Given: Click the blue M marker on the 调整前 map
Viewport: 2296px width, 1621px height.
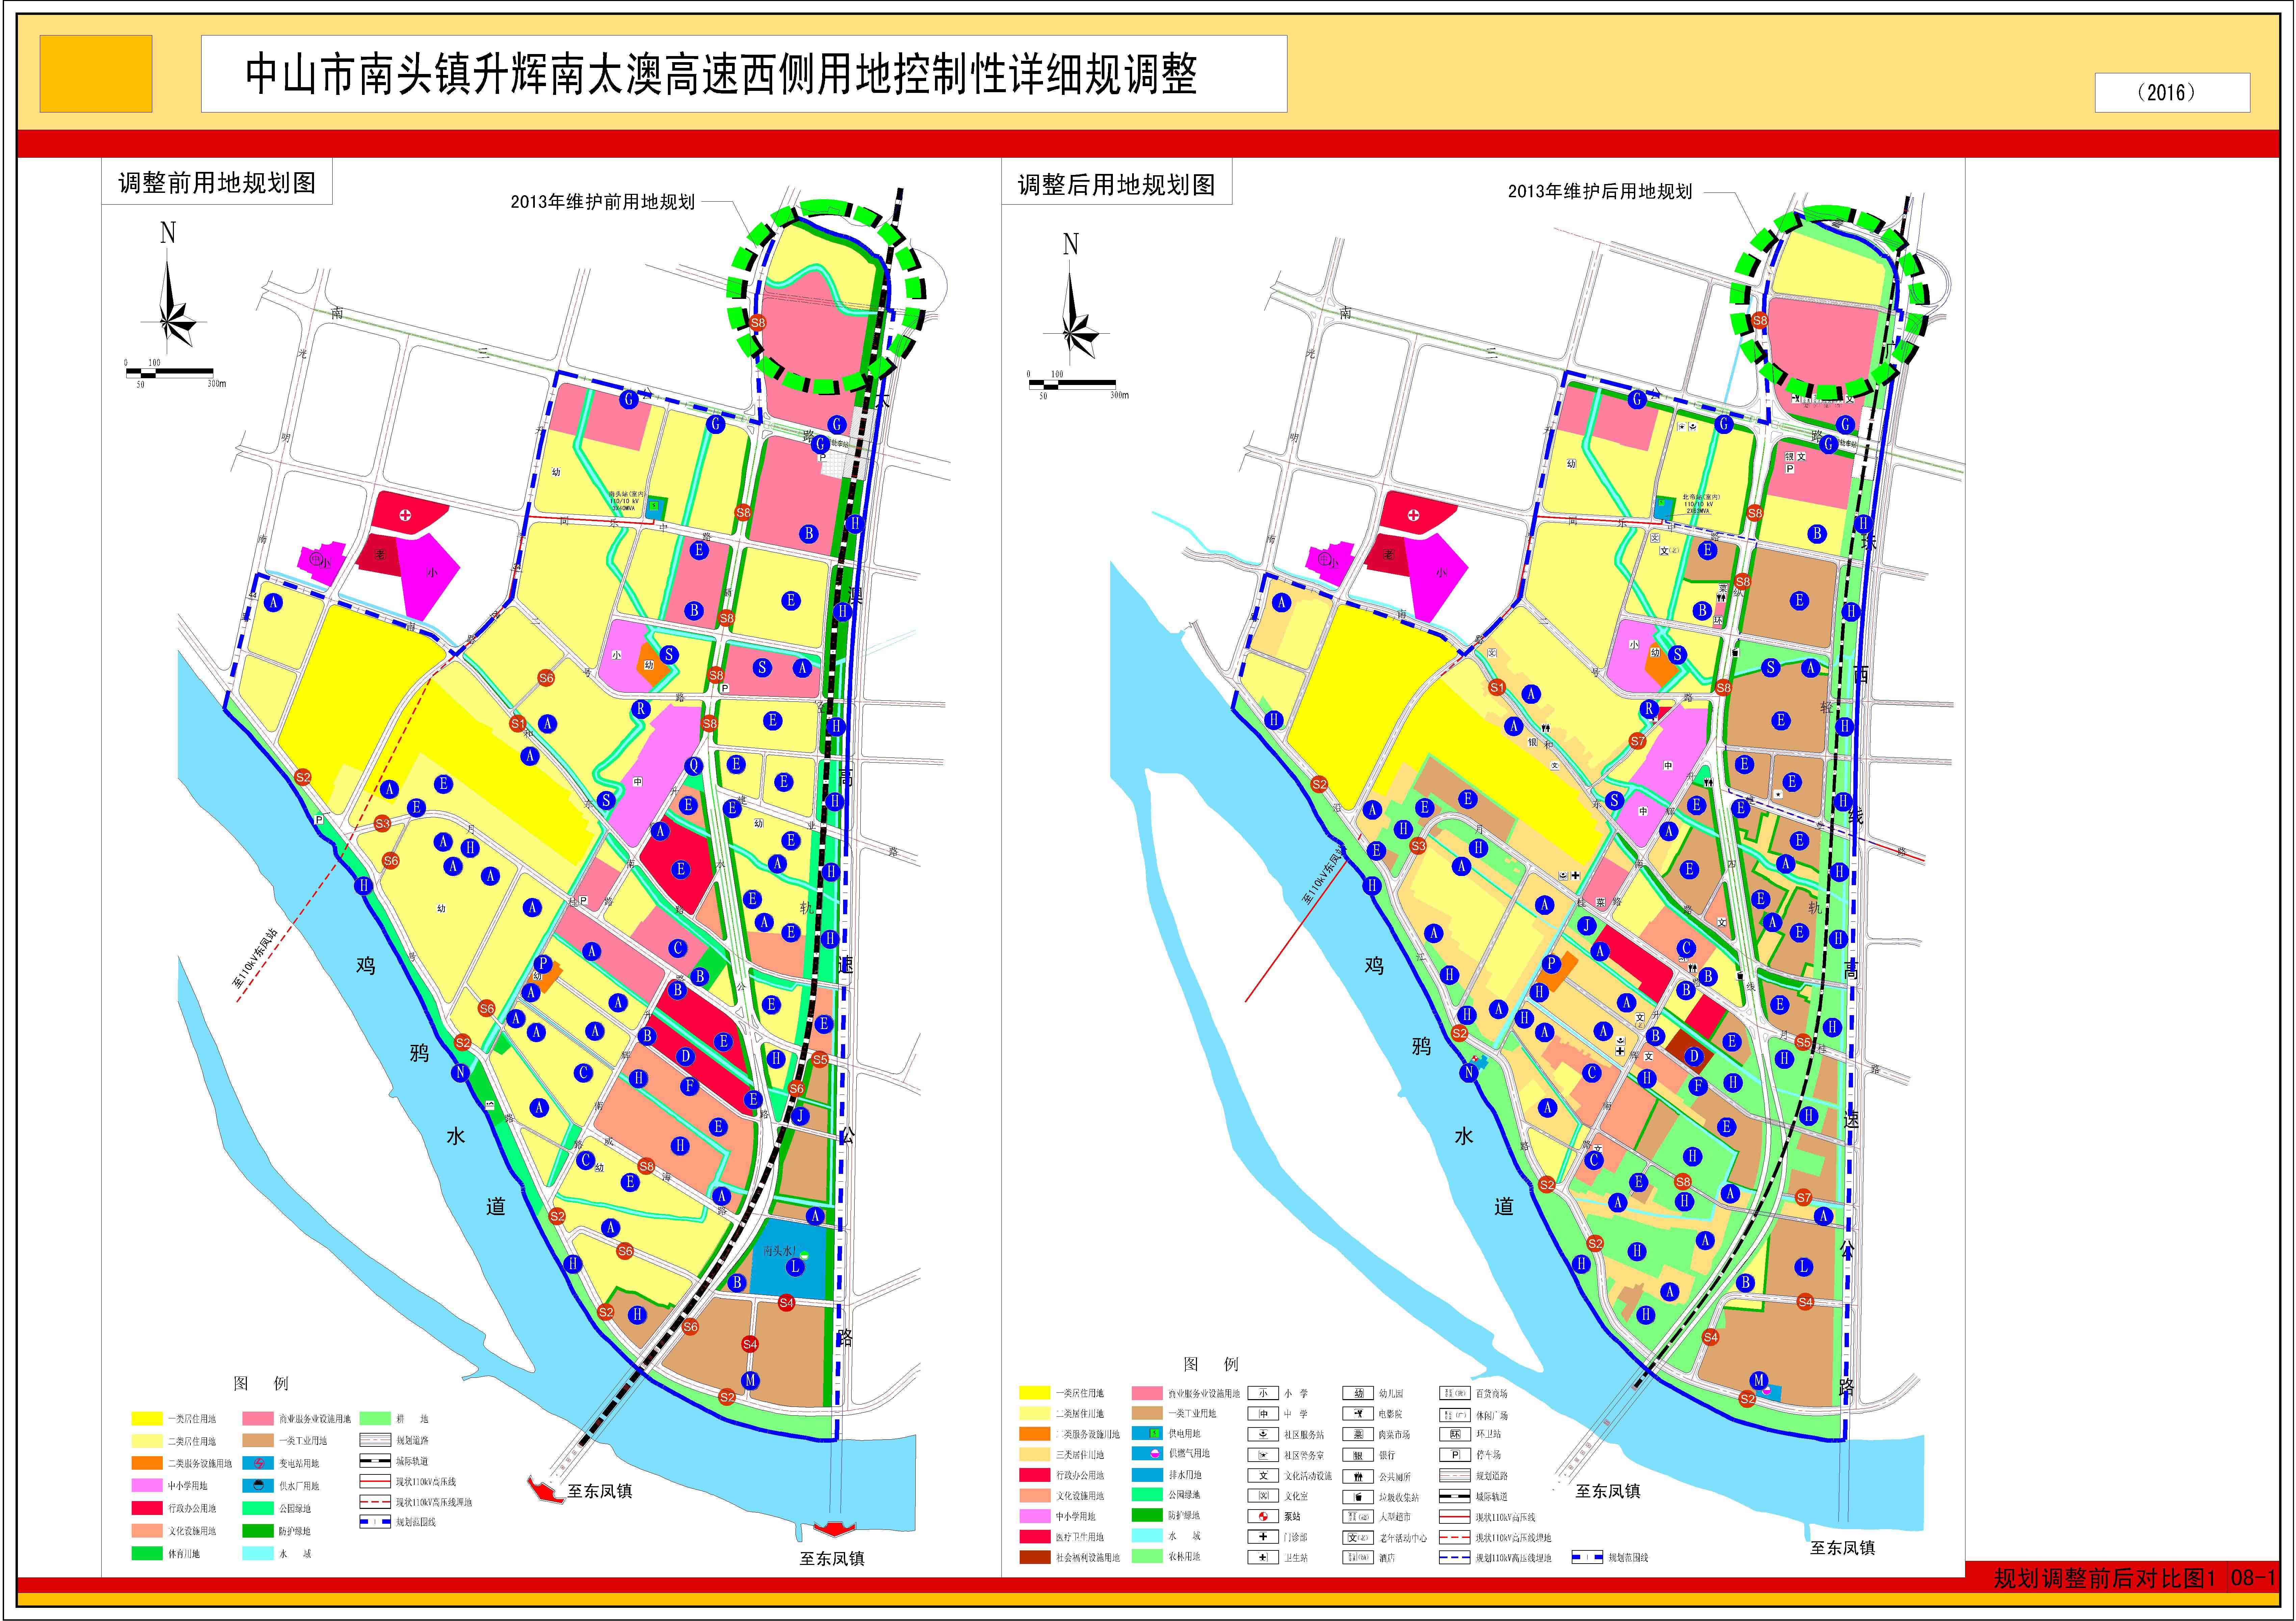Looking at the screenshot, I should click(x=750, y=1380).
